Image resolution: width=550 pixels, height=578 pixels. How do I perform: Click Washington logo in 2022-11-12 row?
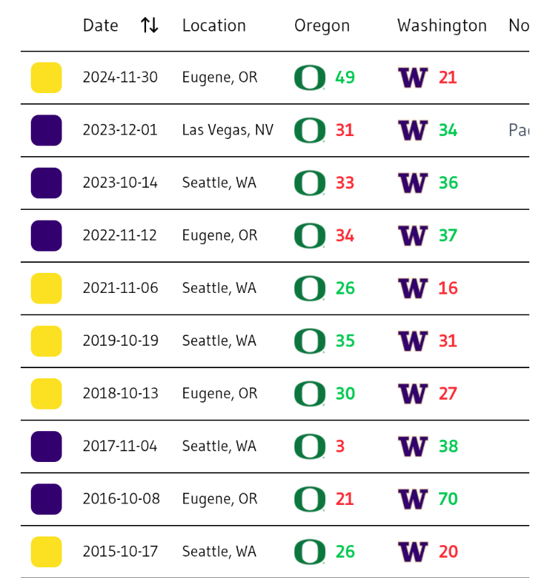(x=412, y=236)
